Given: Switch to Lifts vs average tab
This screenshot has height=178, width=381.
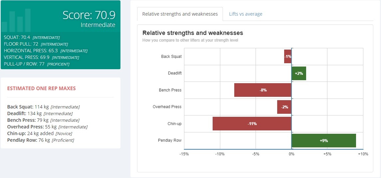Looking at the screenshot, I should point(246,14).
